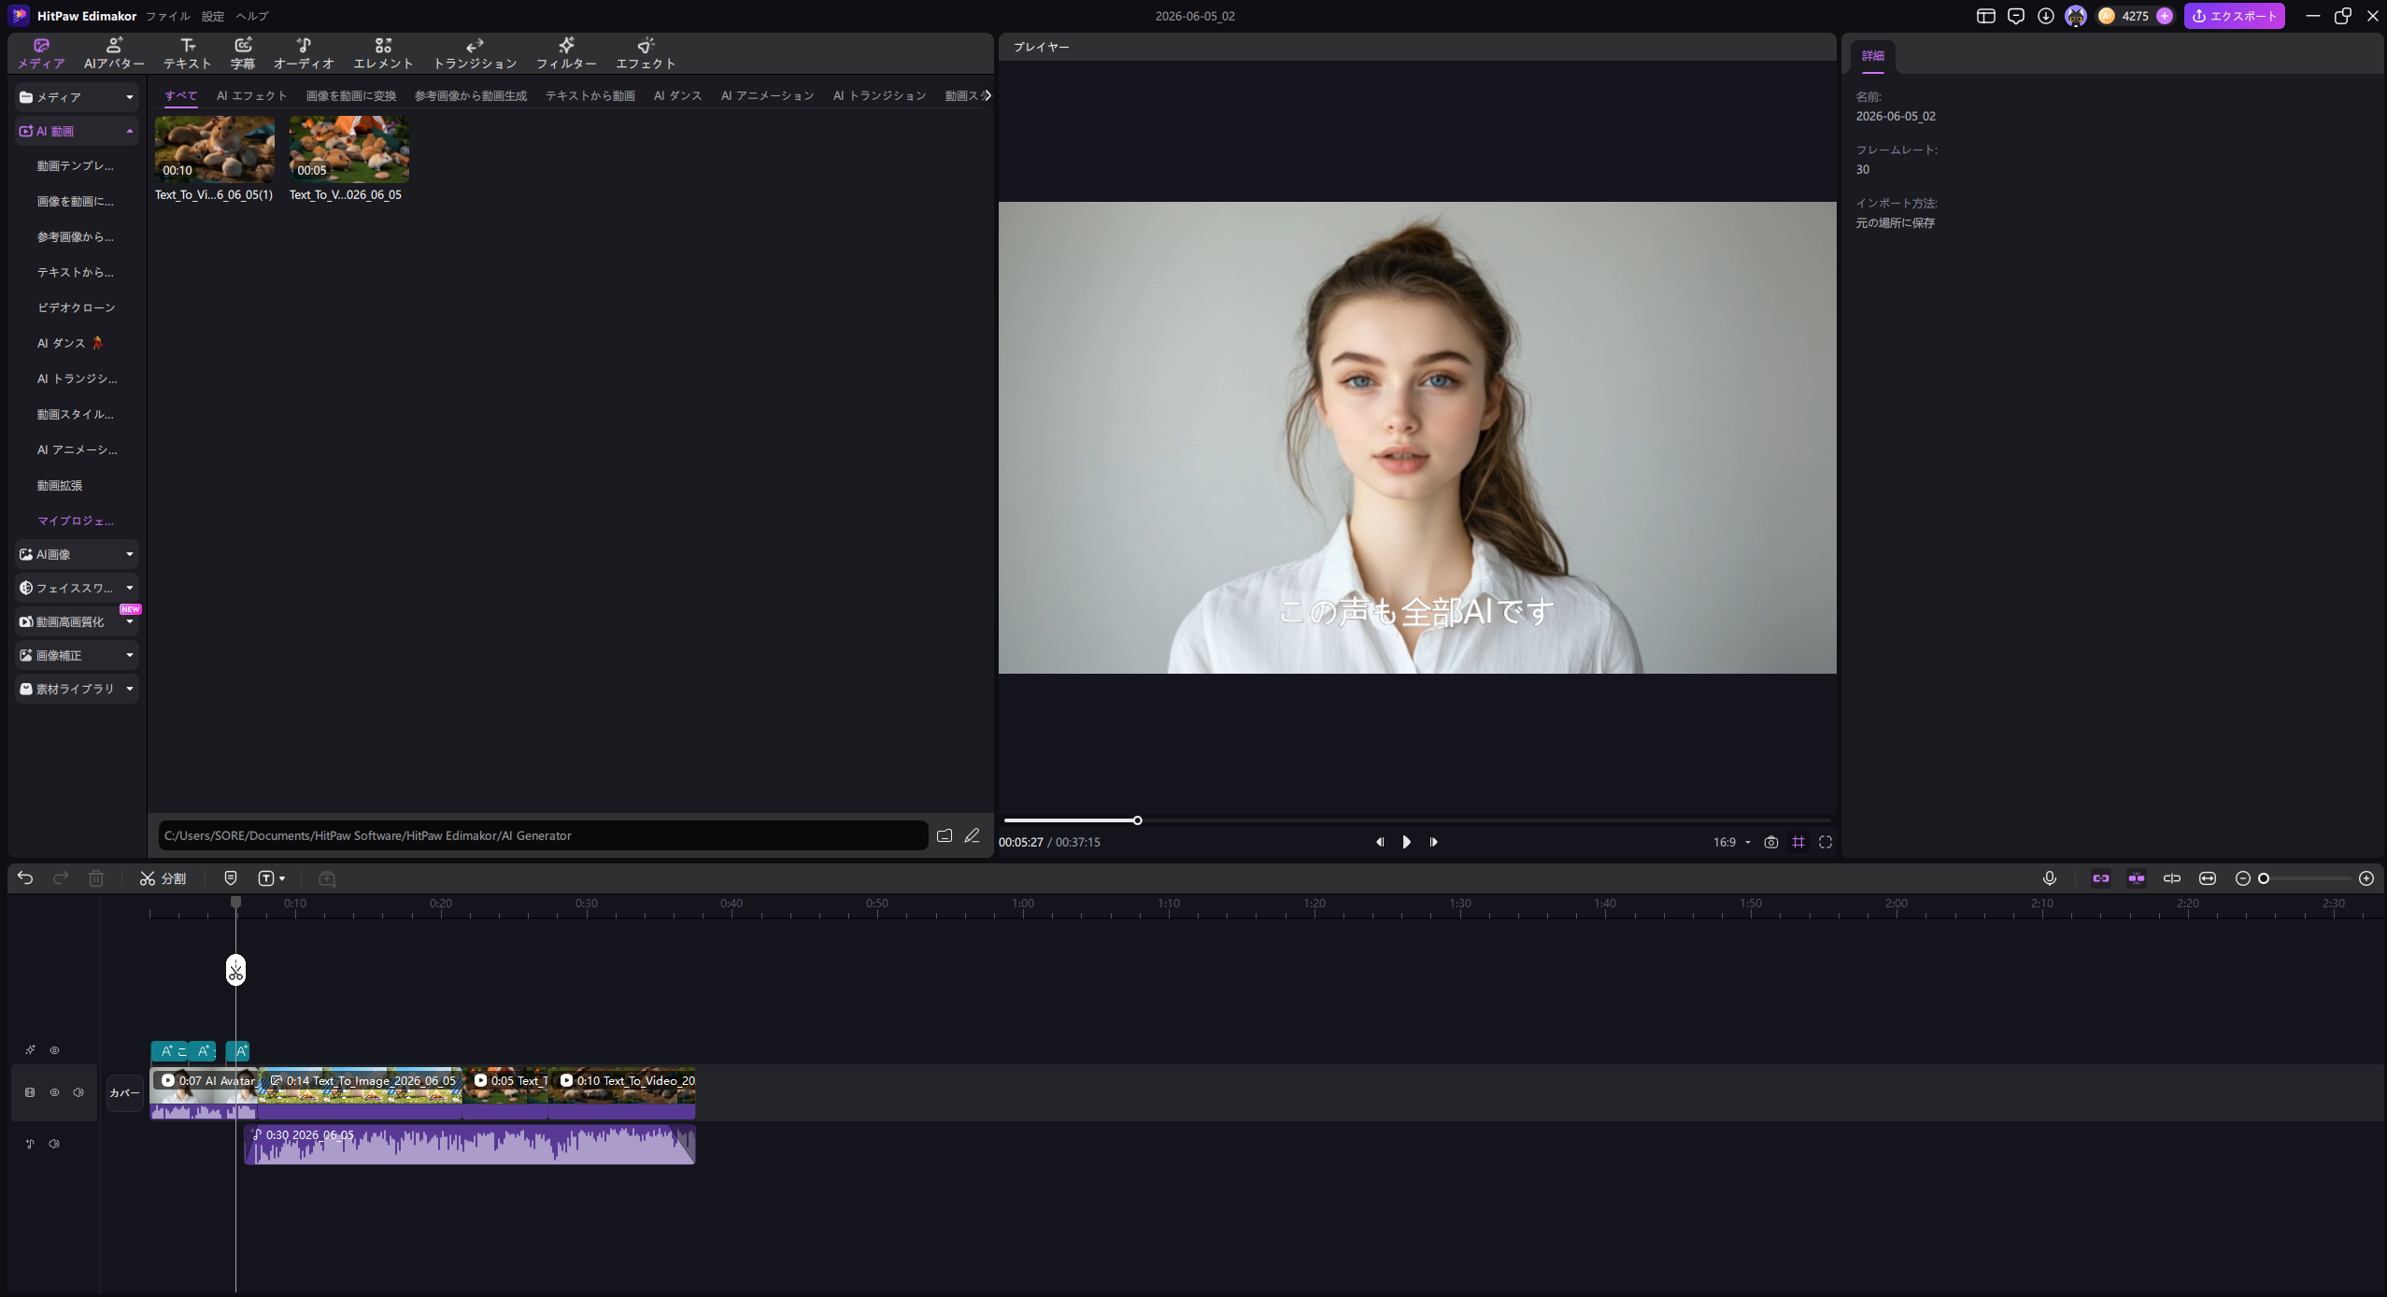Click the エクスポート export button
Screen dimensions: 2387x1297
(2235, 16)
